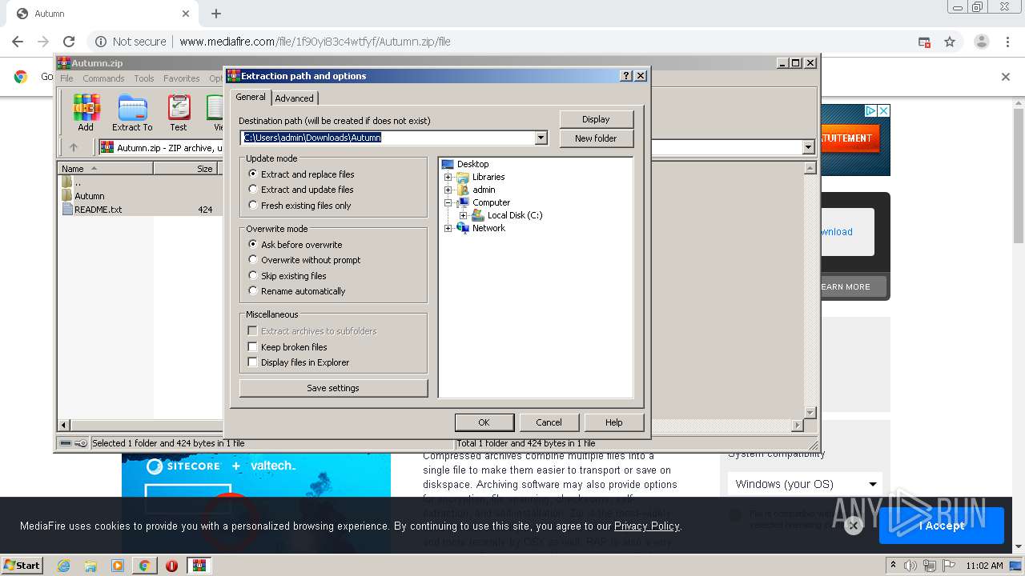Click OK to start extraction

484,422
